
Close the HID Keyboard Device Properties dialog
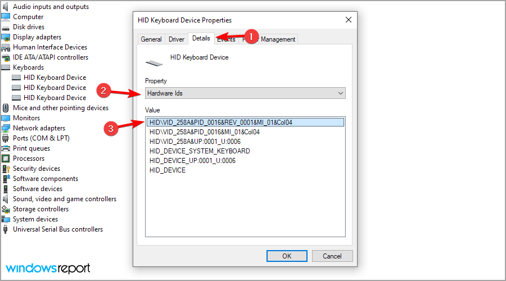coord(350,20)
